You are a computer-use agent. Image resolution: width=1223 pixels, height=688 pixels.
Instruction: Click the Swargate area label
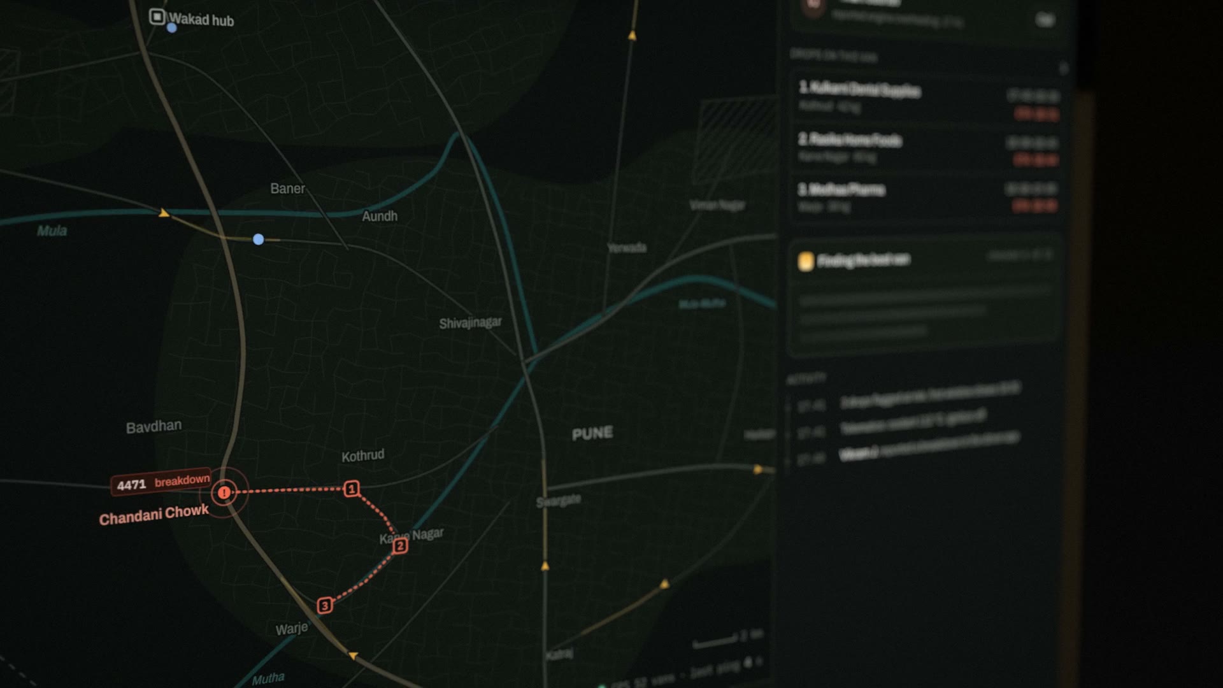coord(558,501)
